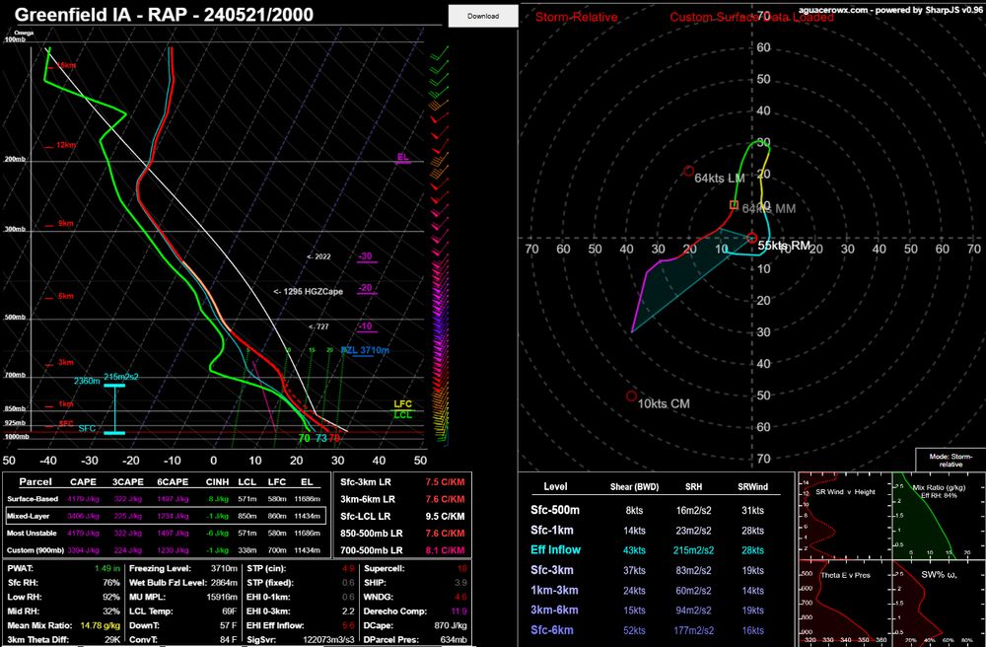986x647 pixels.
Task: Click the MU MPL value 15916m
Action: pos(222,598)
